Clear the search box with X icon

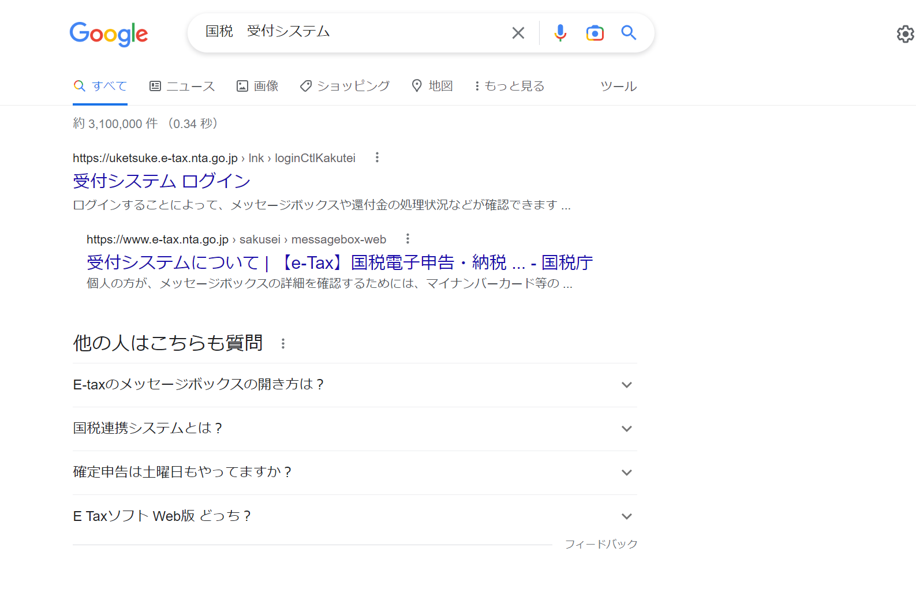[518, 33]
